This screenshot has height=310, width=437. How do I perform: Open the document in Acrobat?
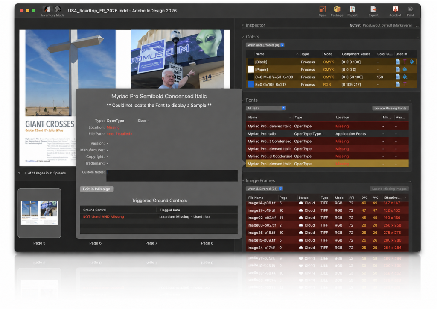[x=395, y=12]
